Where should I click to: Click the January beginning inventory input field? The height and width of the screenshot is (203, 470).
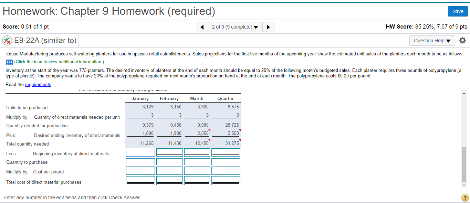pyautogui.click(x=140, y=152)
